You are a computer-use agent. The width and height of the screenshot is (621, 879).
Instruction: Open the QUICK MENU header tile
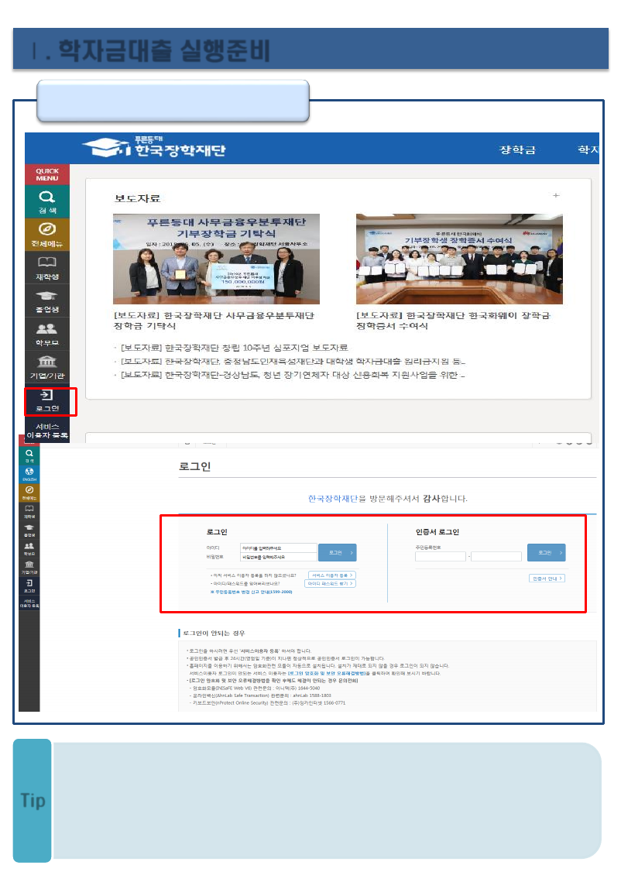coord(47,174)
